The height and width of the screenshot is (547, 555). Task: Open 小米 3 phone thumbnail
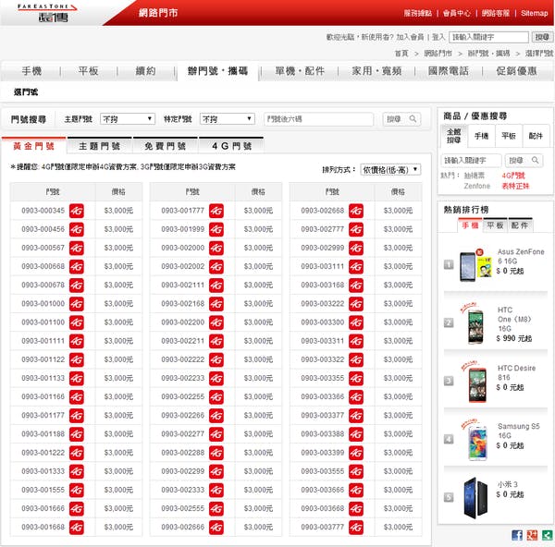pos(475,497)
